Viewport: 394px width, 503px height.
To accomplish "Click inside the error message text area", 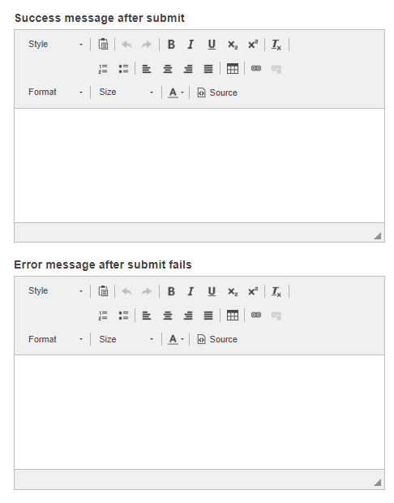I will [199, 412].
